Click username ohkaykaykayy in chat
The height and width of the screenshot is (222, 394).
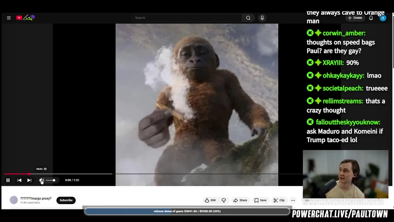click(x=344, y=76)
